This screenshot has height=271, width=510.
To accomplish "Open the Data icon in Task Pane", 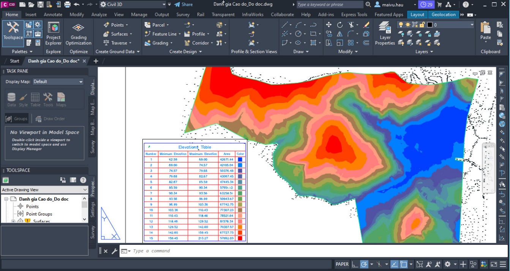I will [x=11, y=99].
